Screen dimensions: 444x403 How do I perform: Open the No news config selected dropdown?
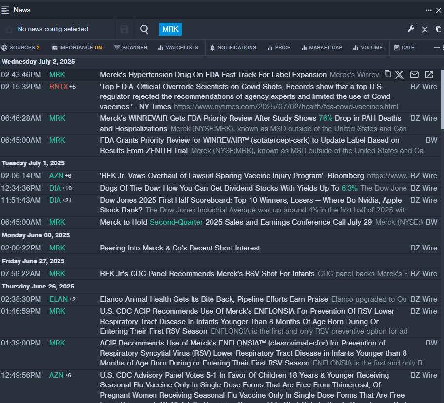[53, 29]
